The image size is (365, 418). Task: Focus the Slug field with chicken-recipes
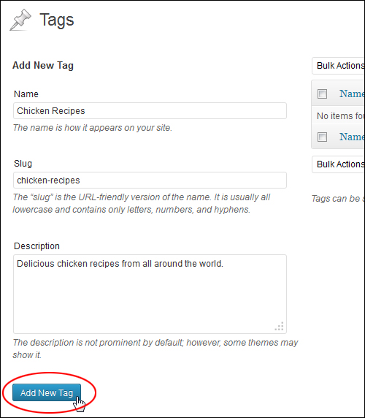150,180
